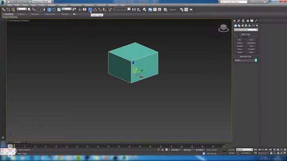Open the Selected key filter dropdown
This screenshot has height=161, width=287.
(244, 150)
